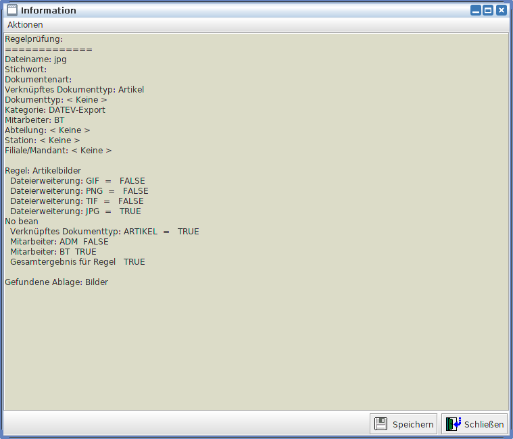Click the floppy disk icon on Speichern
The height and width of the screenshot is (439, 513).
point(381,424)
